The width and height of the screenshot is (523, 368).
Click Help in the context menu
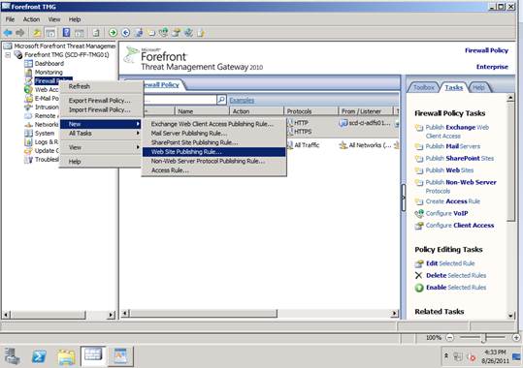(100, 162)
